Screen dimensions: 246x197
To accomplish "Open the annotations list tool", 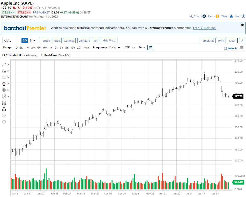I will point(4,71).
